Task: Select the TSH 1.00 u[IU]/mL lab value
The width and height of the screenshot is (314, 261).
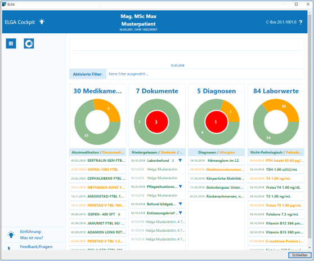Action: 276,170
